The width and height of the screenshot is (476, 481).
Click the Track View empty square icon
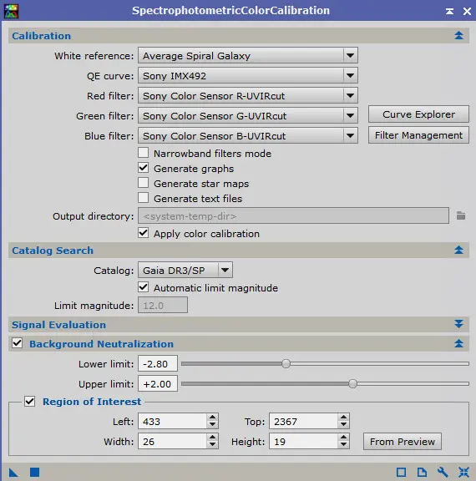point(401,472)
